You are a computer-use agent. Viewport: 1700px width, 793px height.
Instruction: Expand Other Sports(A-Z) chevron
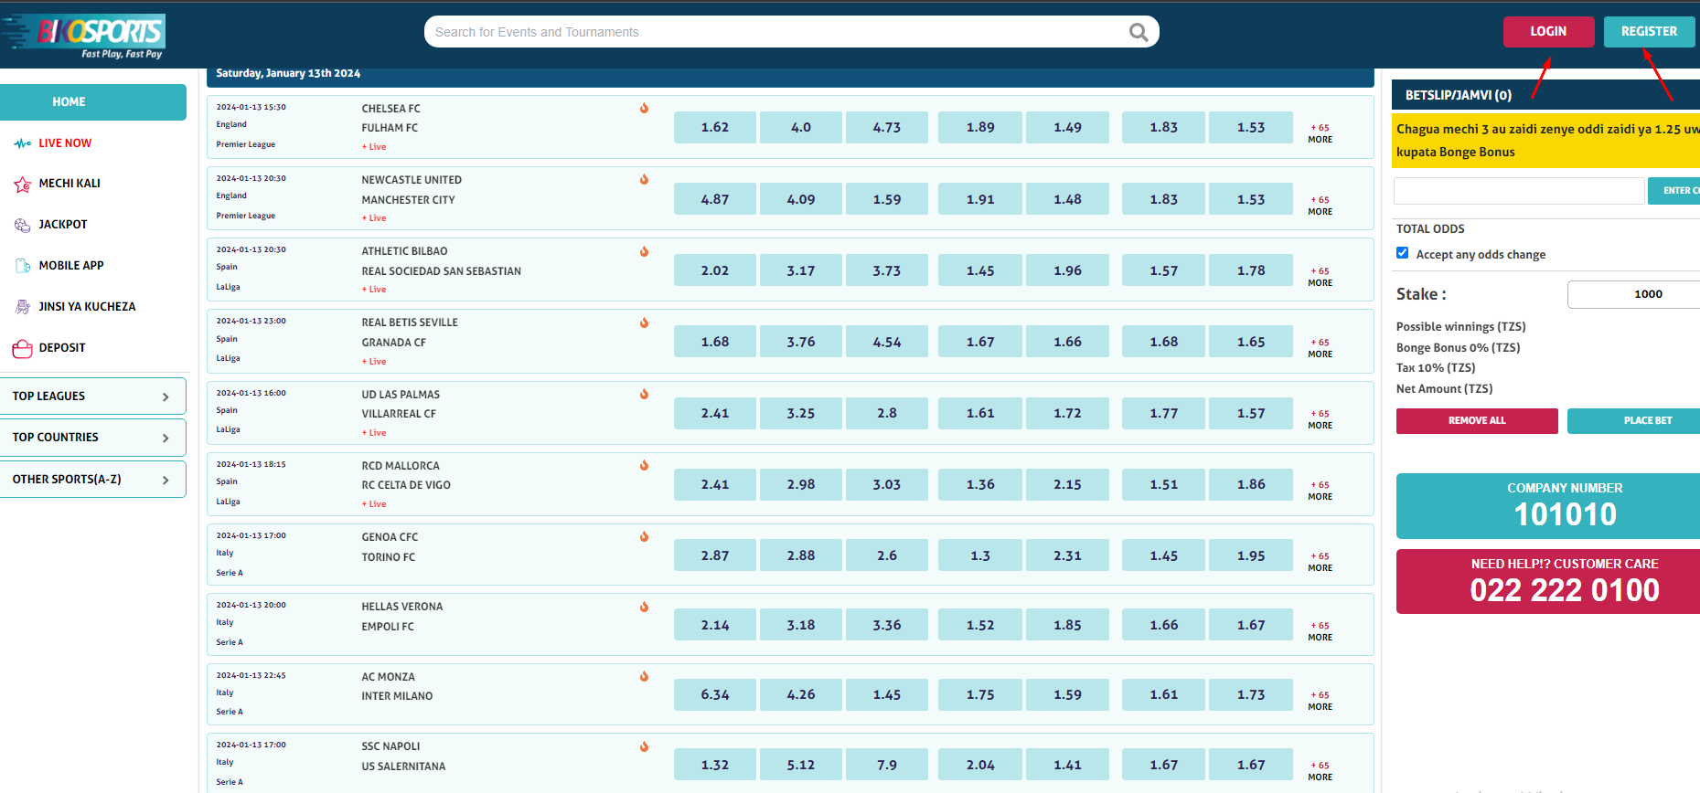(166, 480)
